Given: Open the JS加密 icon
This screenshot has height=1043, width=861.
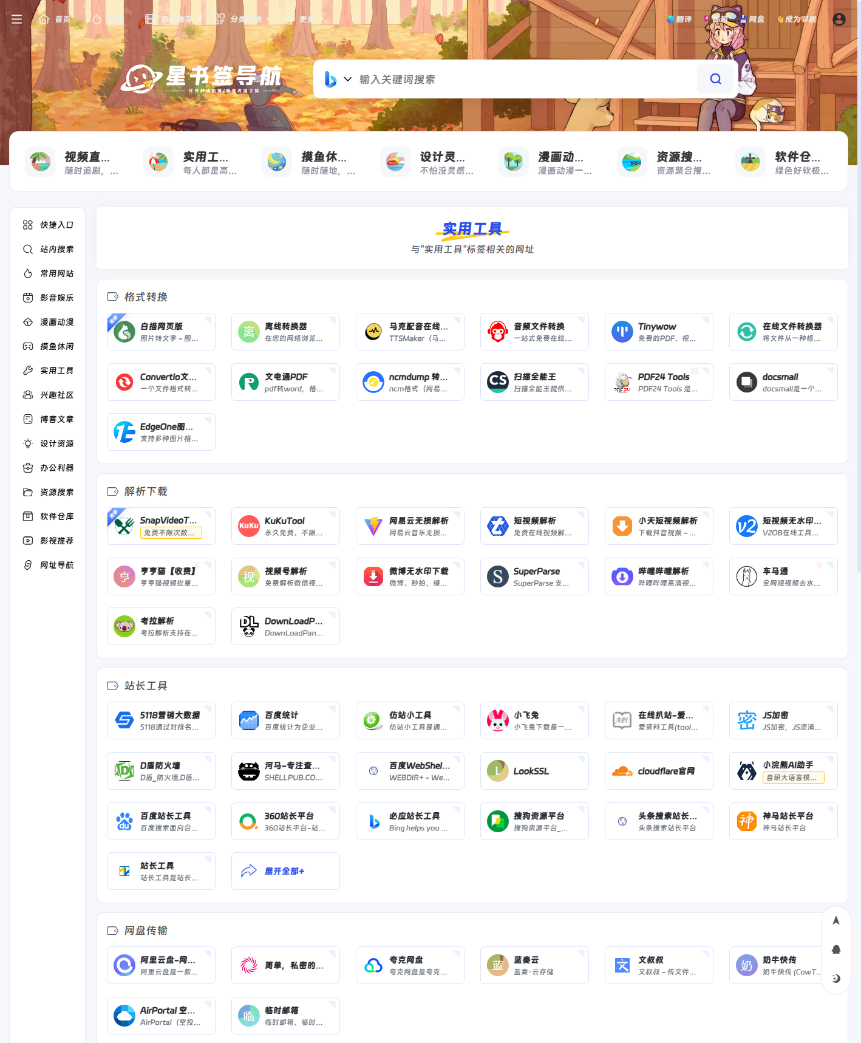Looking at the screenshot, I should pyautogui.click(x=747, y=720).
